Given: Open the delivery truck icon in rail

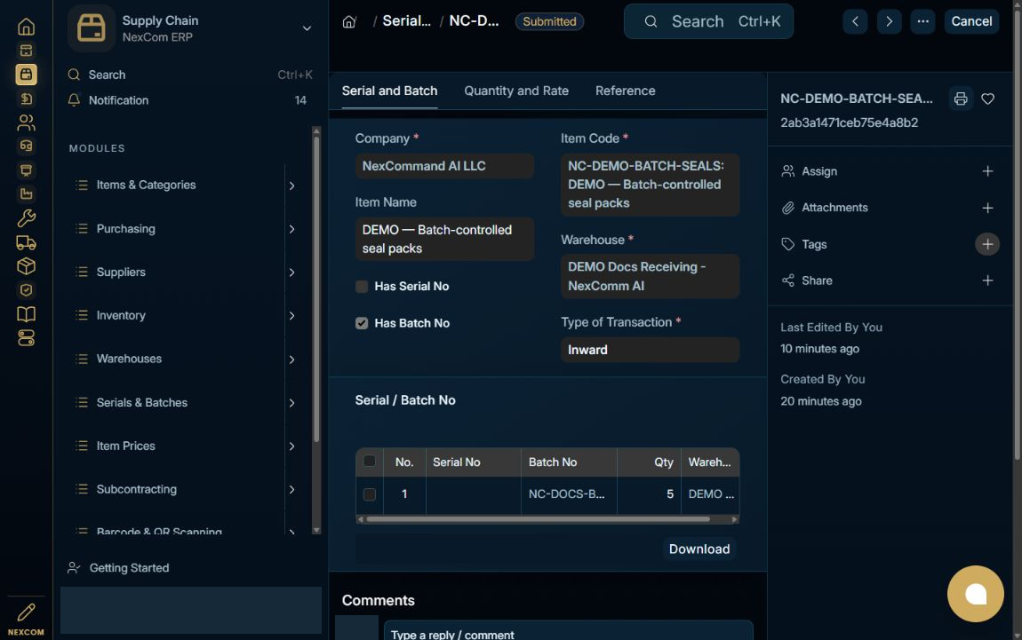Looking at the screenshot, I should pos(26,242).
